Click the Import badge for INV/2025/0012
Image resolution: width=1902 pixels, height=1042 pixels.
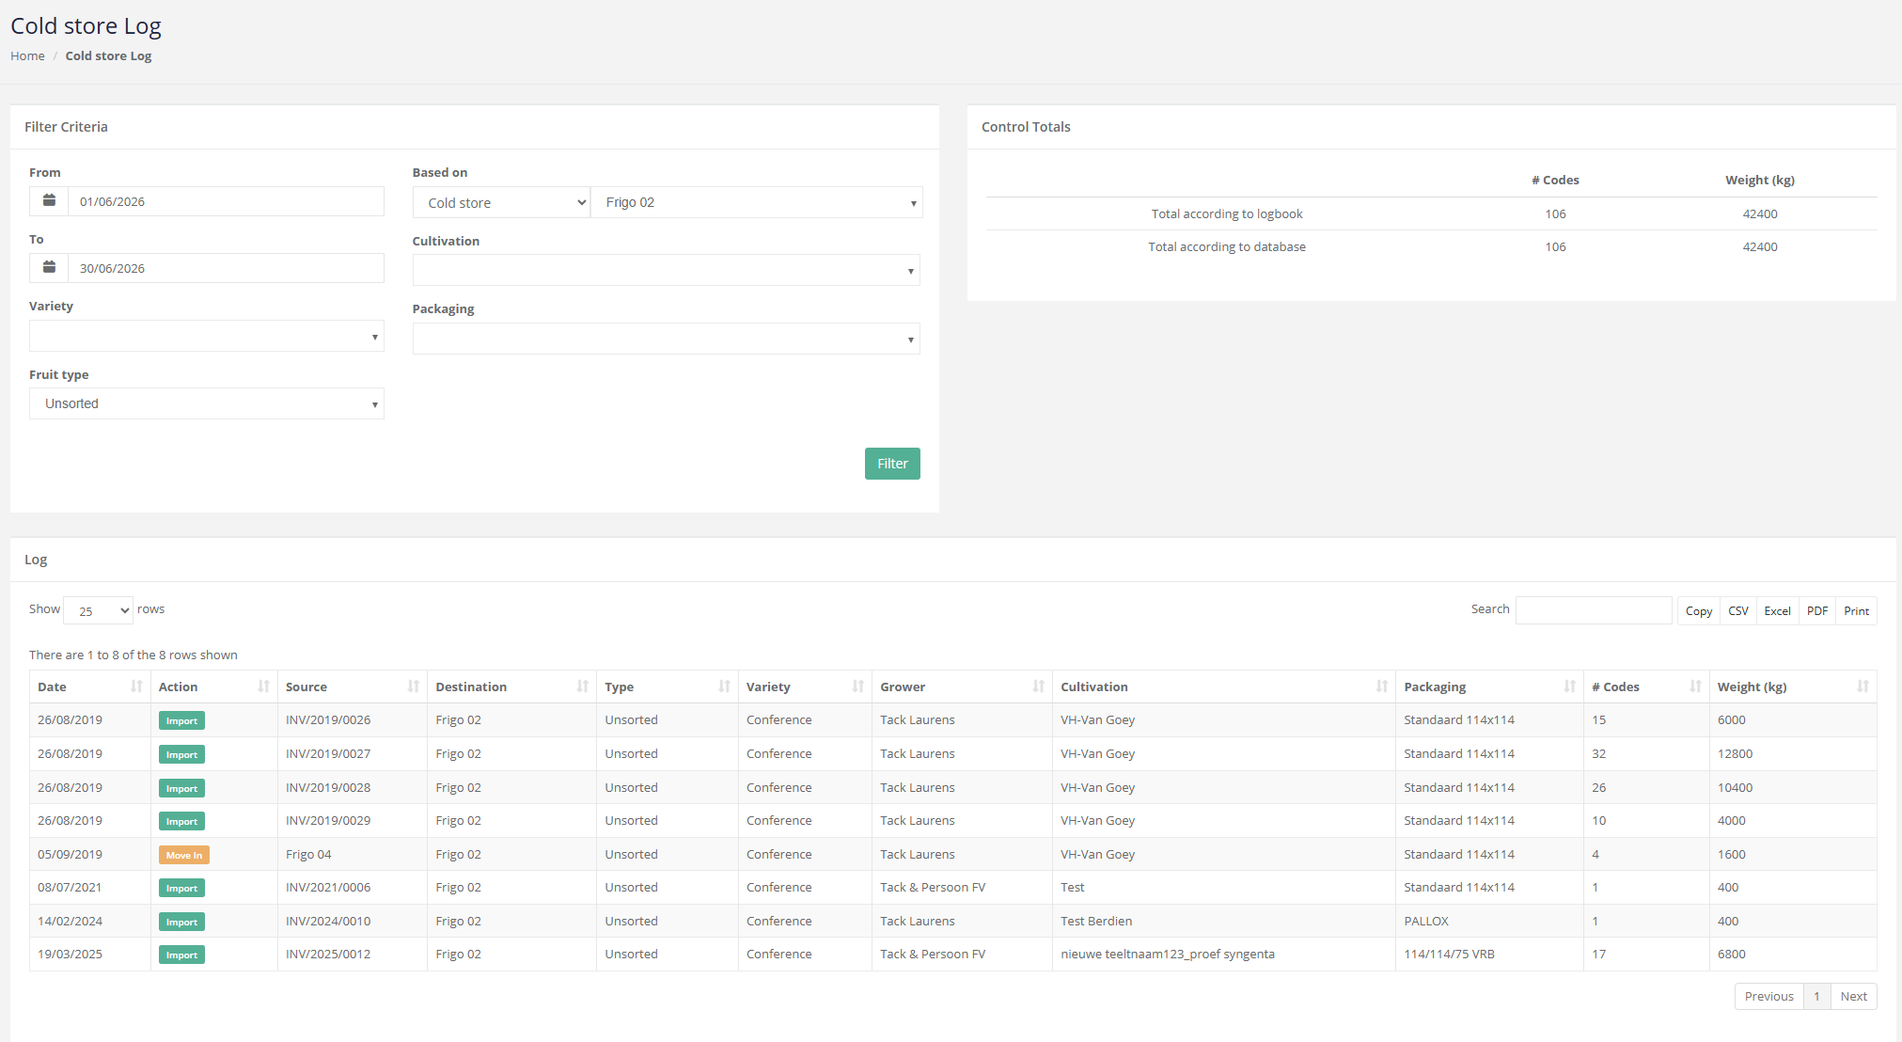click(181, 955)
